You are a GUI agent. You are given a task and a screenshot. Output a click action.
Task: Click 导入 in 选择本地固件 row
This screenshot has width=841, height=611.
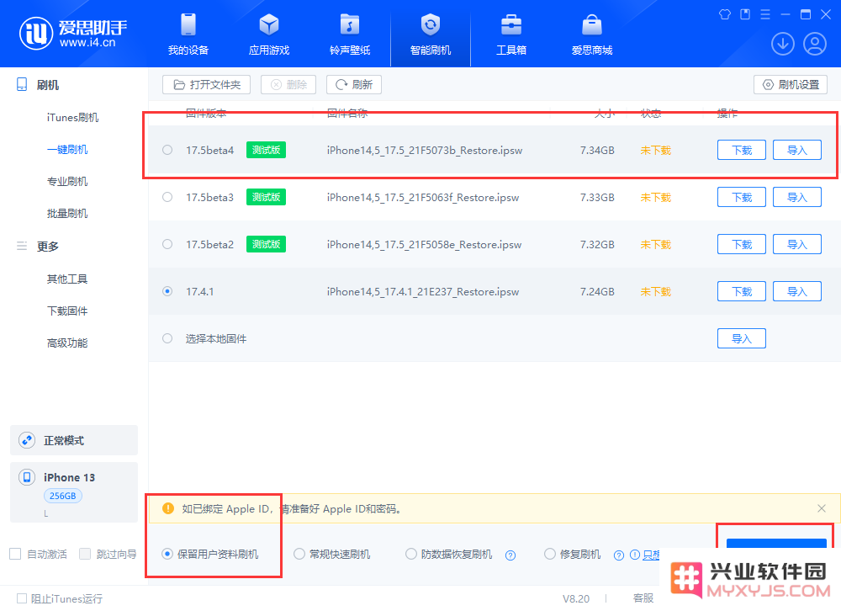(742, 339)
